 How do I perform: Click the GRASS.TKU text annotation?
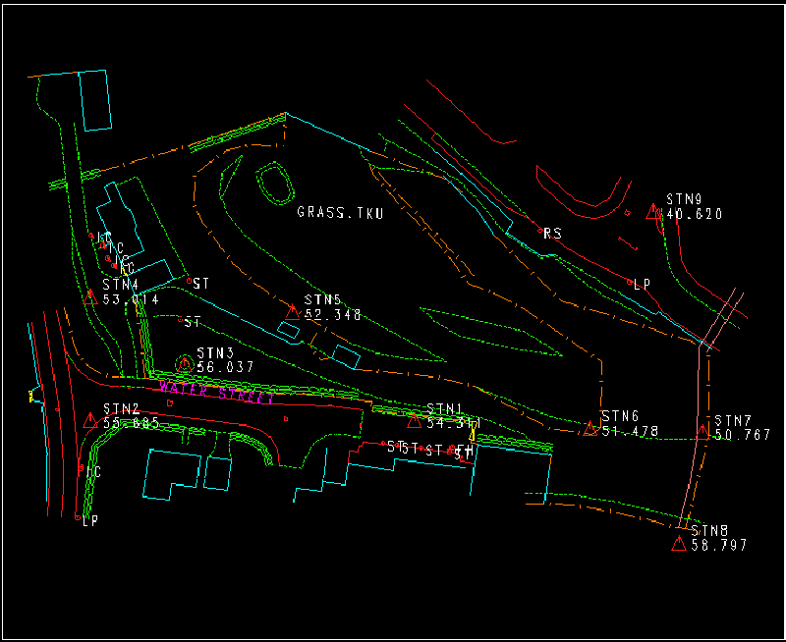click(340, 212)
